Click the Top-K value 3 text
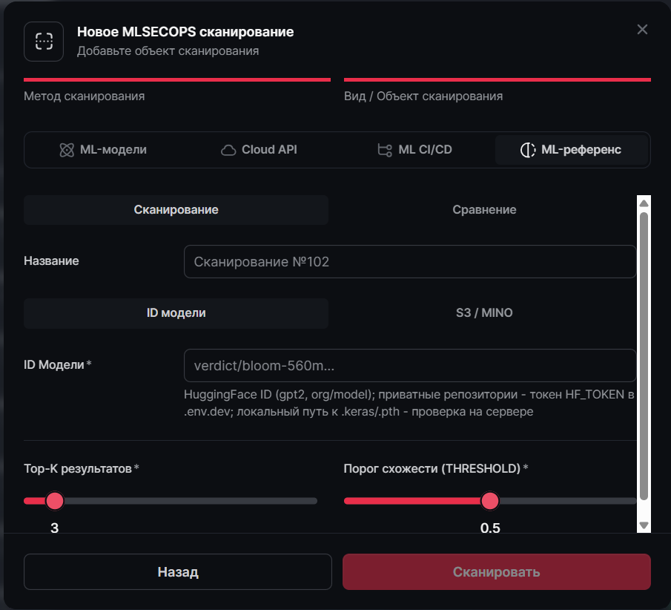Screen dimensions: 671x610 click(54, 528)
